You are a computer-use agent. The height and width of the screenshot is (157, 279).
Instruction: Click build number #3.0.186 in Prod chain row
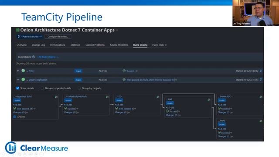103,71
